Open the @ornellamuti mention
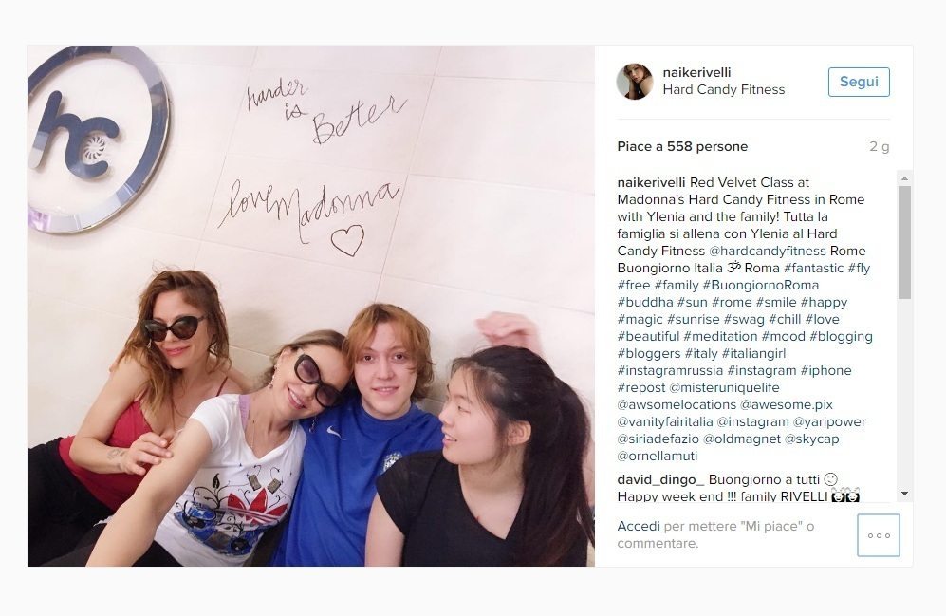 pos(657,457)
